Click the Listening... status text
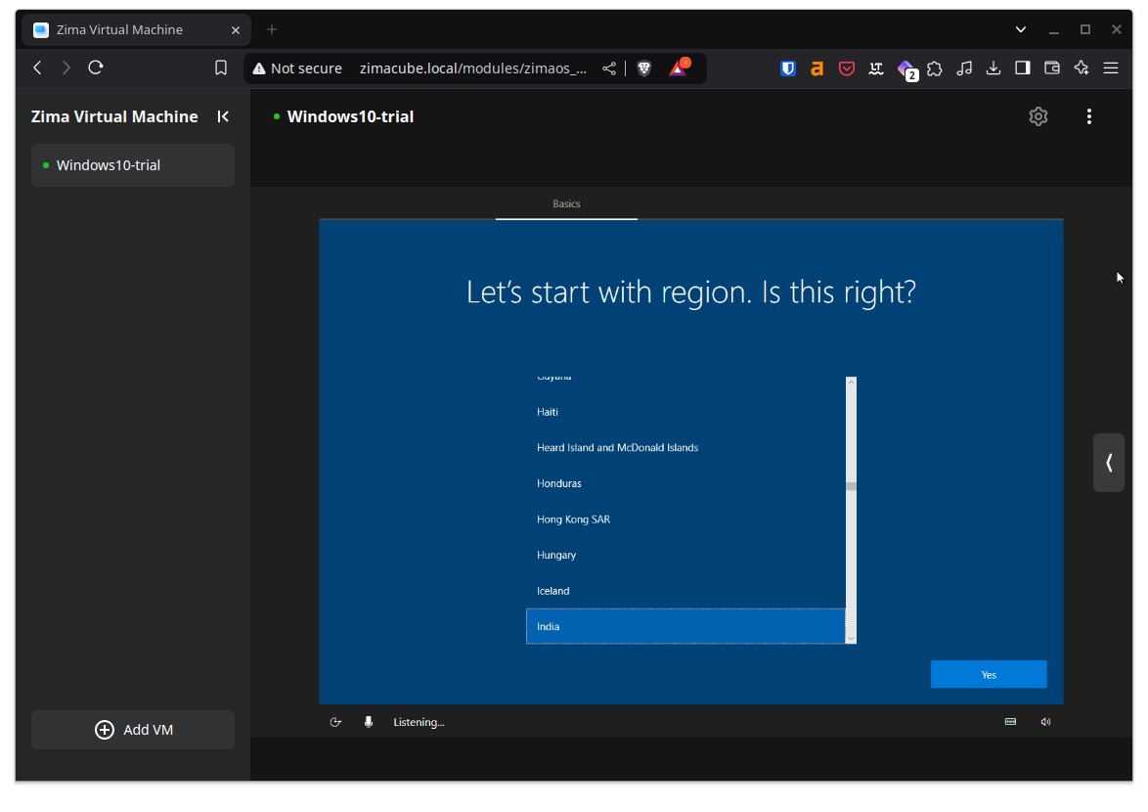Screen dimensions: 1148x812 point(419,722)
